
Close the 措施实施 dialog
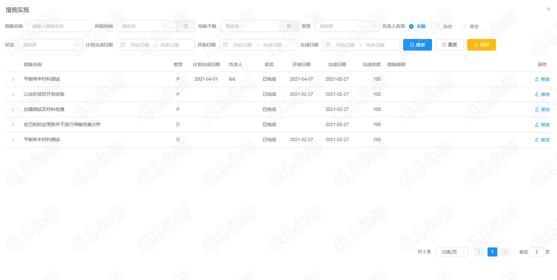pos(548,9)
